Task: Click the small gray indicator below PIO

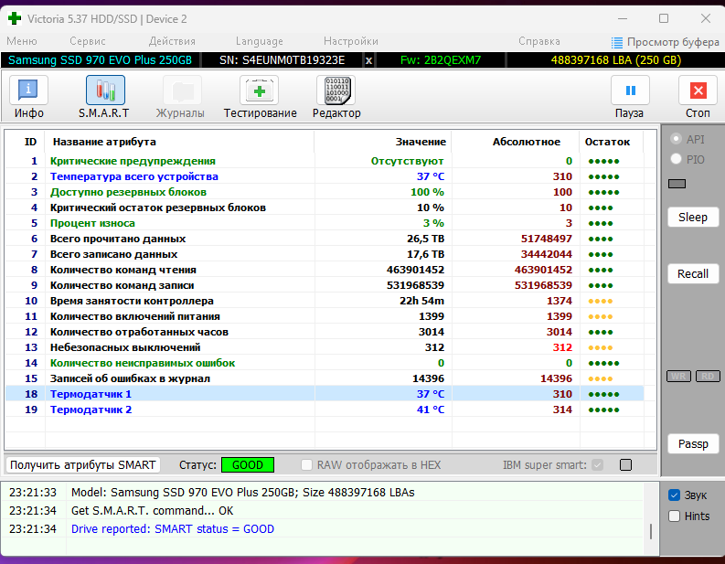Action: click(677, 184)
